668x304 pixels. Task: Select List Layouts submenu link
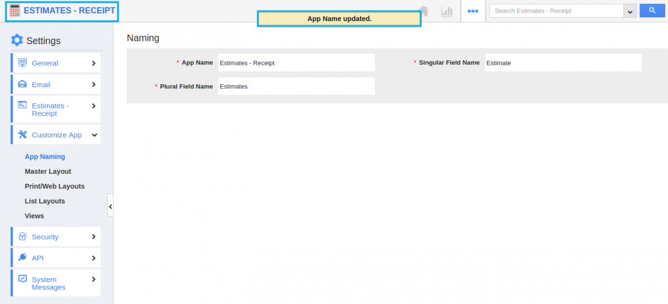[x=45, y=201]
